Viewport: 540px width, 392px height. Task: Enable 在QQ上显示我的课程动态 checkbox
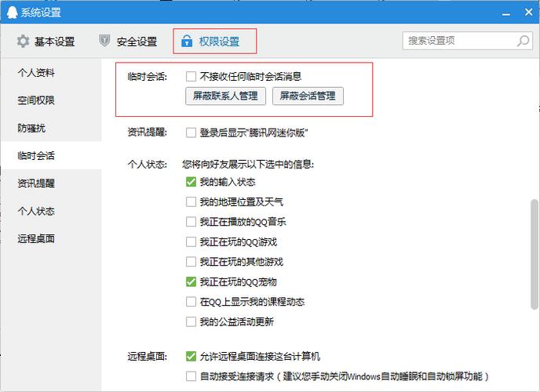tap(191, 302)
